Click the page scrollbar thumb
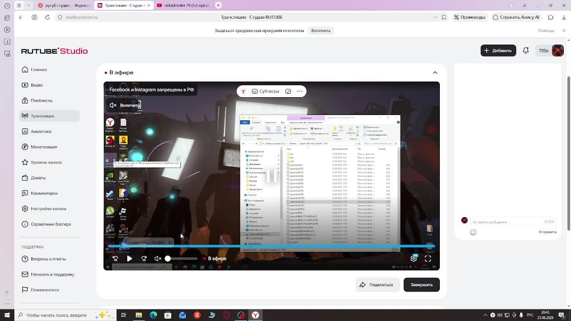 [x=568, y=154]
